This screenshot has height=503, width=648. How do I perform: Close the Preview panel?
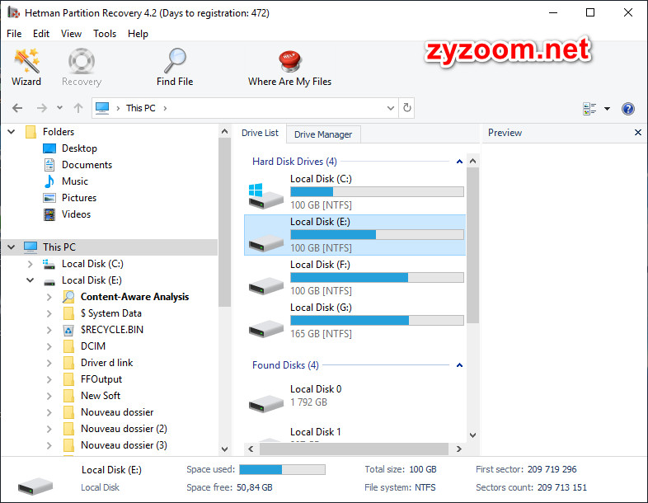(637, 132)
